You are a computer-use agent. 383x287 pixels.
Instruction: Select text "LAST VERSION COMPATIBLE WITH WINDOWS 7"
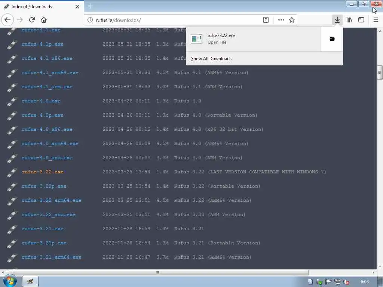[x=267, y=172]
